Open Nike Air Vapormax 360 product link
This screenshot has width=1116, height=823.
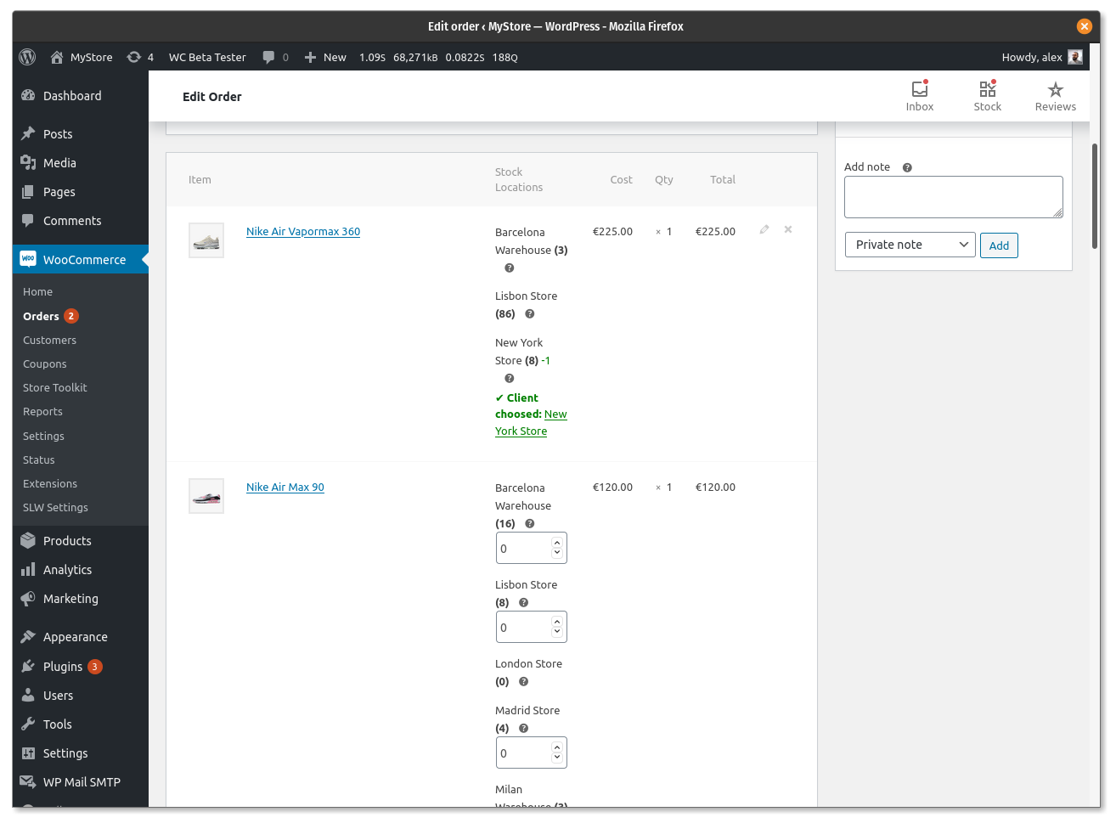pos(303,231)
